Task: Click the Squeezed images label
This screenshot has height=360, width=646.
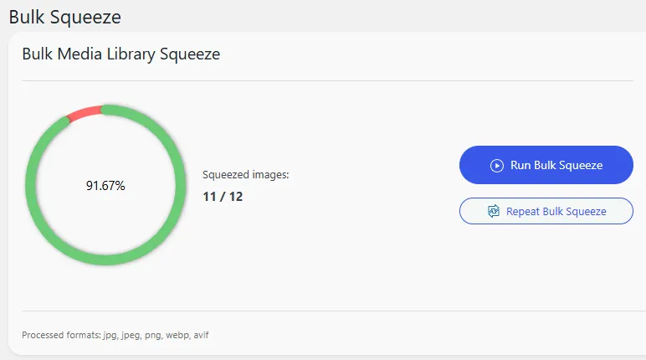Action: click(245, 175)
